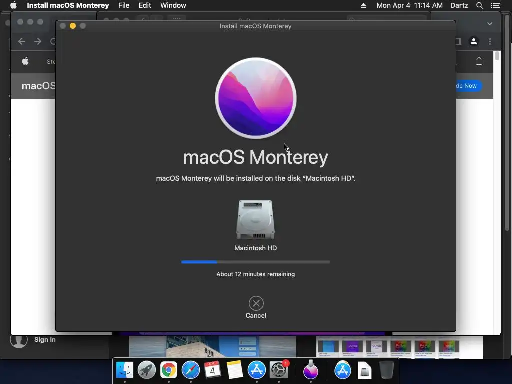Go forward in the Chrome browser window
The width and height of the screenshot is (512, 384).
pyautogui.click(x=38, y=41)
